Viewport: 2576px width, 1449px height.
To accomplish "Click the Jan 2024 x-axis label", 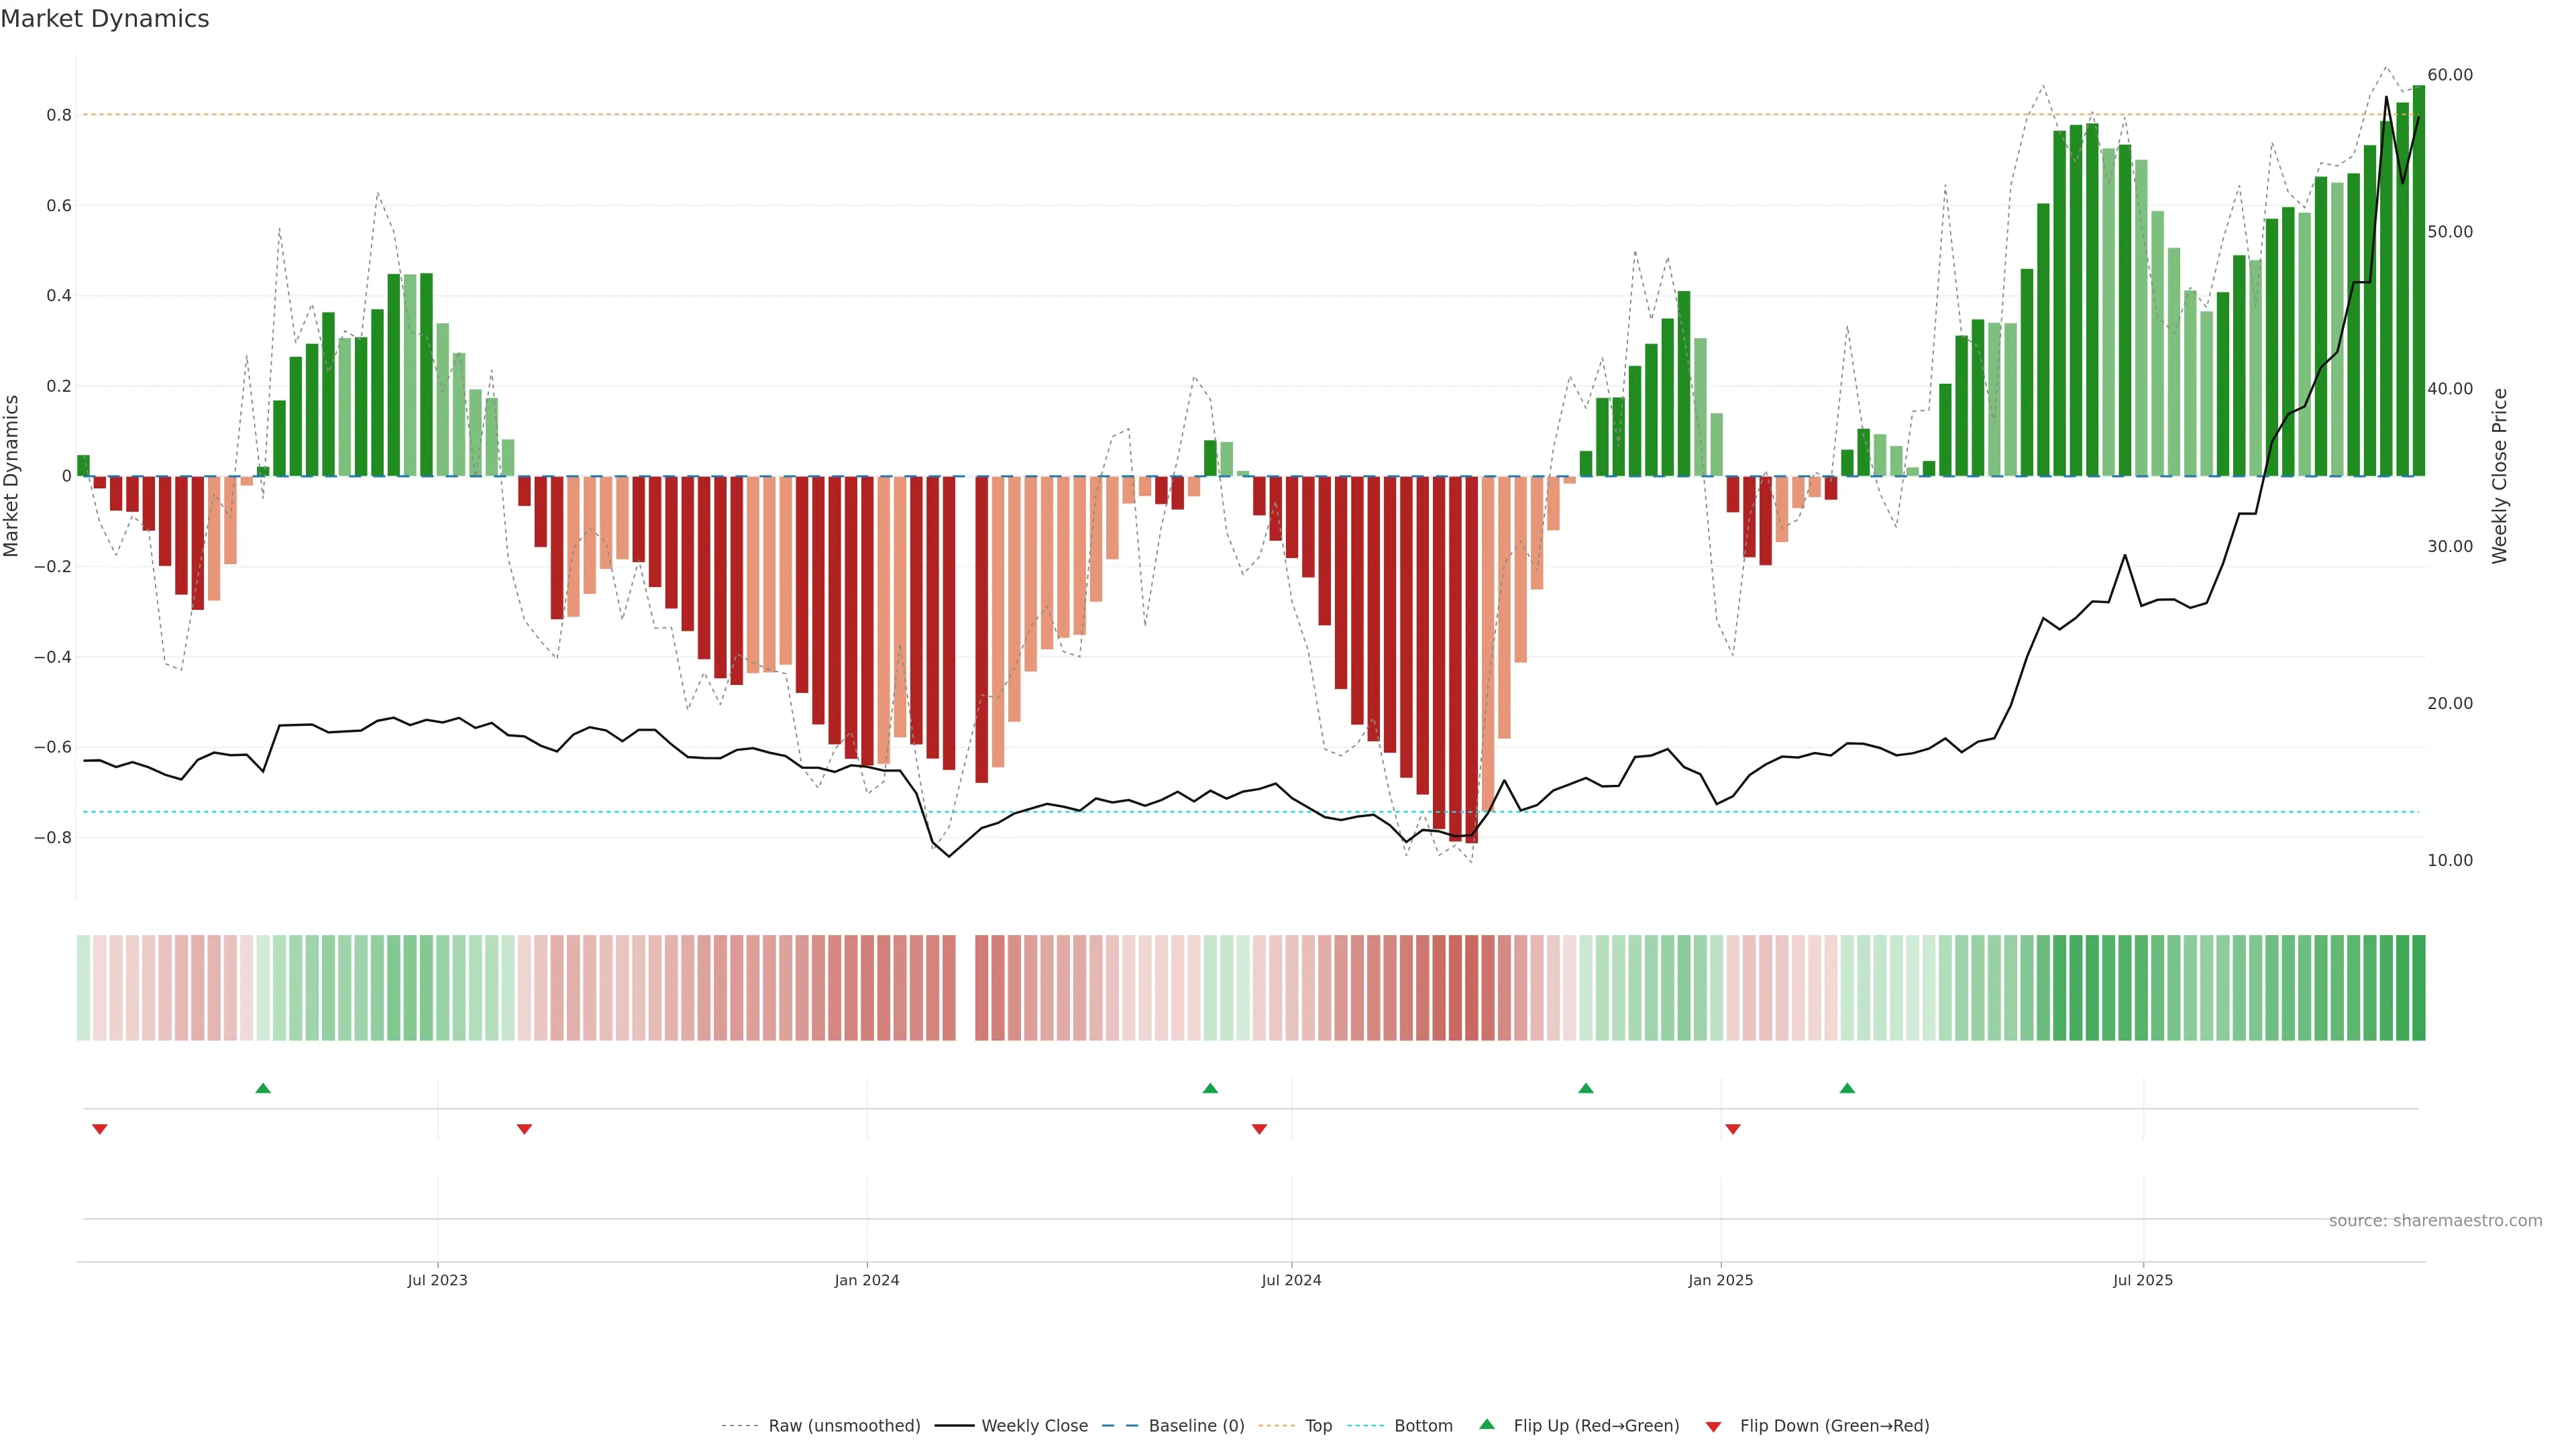I will coord(867,1280).
